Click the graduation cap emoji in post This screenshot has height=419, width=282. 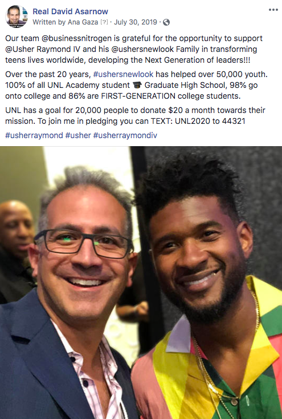tap(137, 85)
